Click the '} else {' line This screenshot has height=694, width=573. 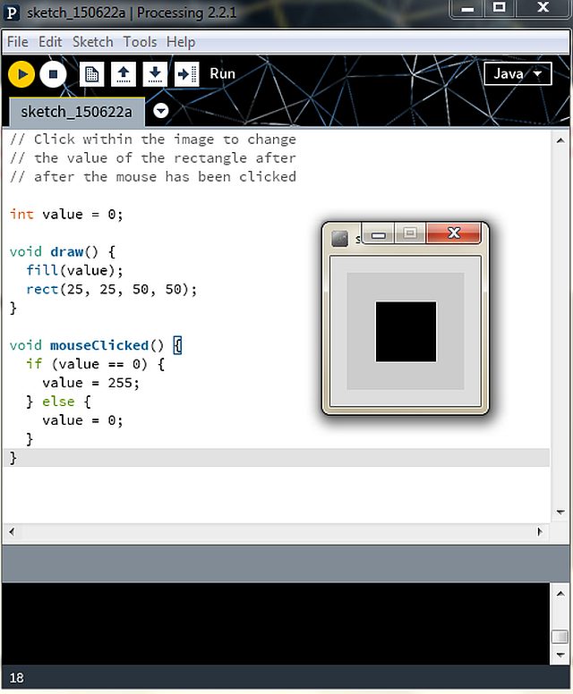[58, 402]
